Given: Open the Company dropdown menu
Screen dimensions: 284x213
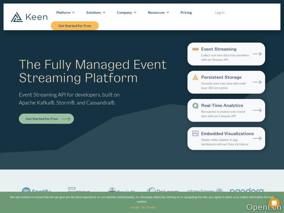Looking at the screenshot, I should coord(126,13).
